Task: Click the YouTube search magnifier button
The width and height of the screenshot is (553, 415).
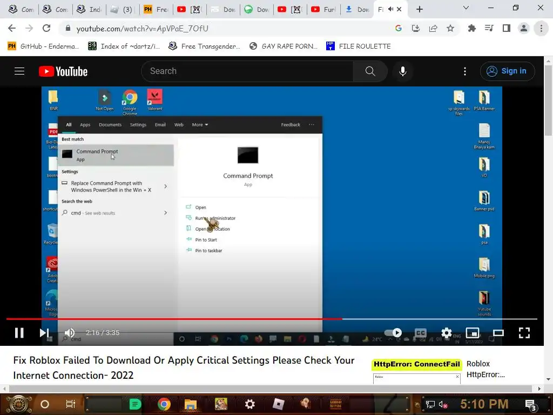Action: pyautogui.click(x=370, y=71)
